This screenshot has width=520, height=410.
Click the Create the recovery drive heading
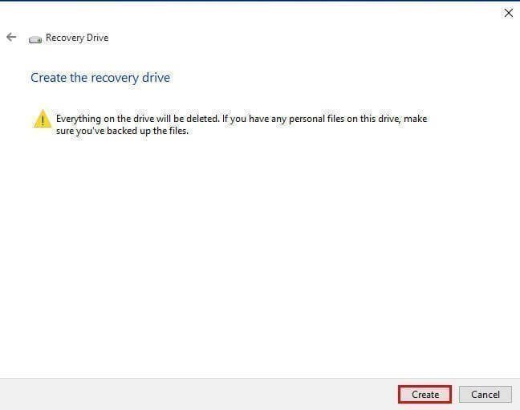pos(100,78)
